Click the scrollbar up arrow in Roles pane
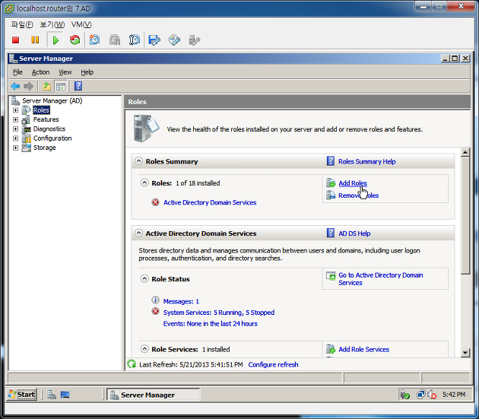Screen dimensions: 479x419 coord(465,152)
